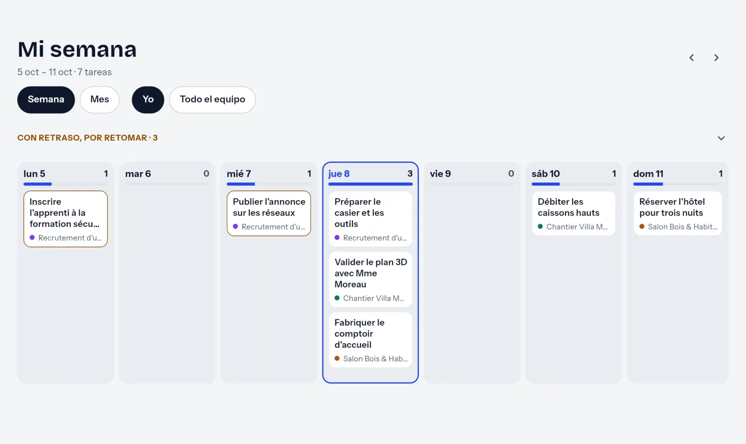Click 'Recrutement d'u...' label under 'Inscrire l'apprenti'

coord(70,238)
